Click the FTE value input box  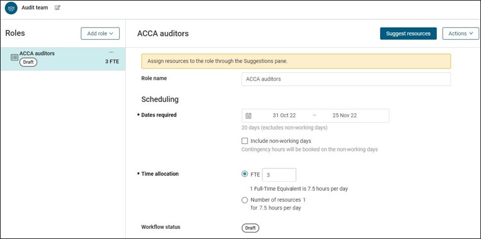279,175
